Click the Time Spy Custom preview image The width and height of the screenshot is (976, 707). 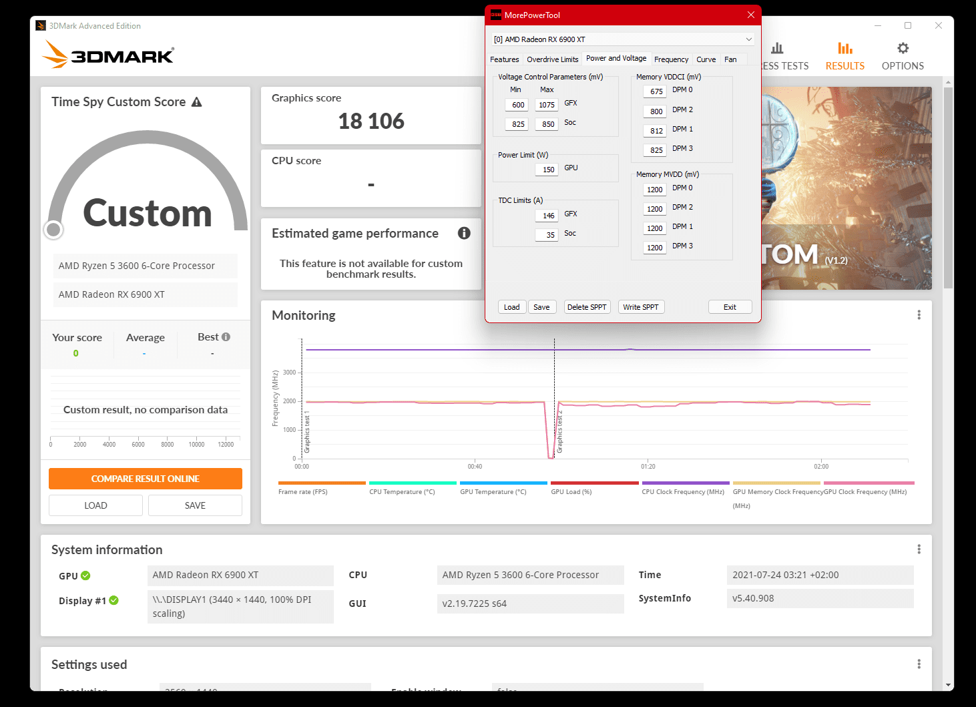[846, 188]
